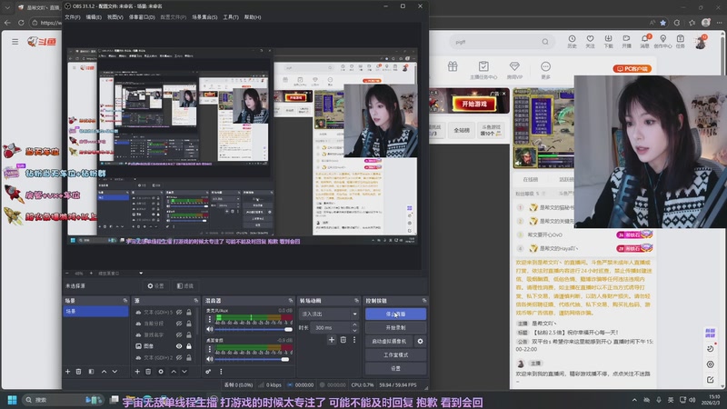This screenshot has width=727, height=409.
Task: Open room VIP diamond icon
Action: [514, 70]
